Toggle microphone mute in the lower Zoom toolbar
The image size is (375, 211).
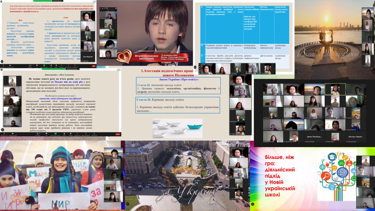[3, 134]
